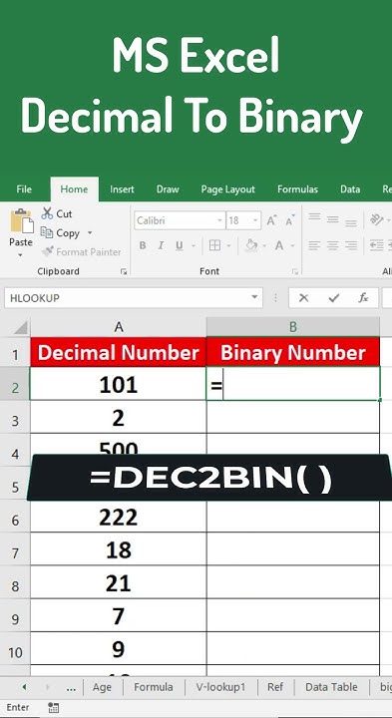Expand the Calibri font name dropdown

pyautogui.click(x=219, y=220)
